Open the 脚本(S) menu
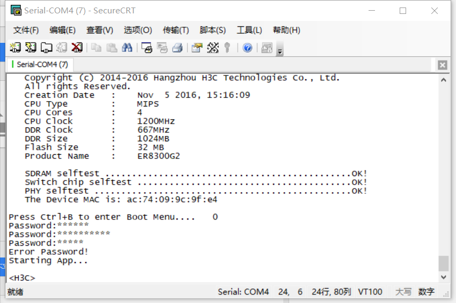This screenshot has width=456, height=303. [x=212, y=30]
